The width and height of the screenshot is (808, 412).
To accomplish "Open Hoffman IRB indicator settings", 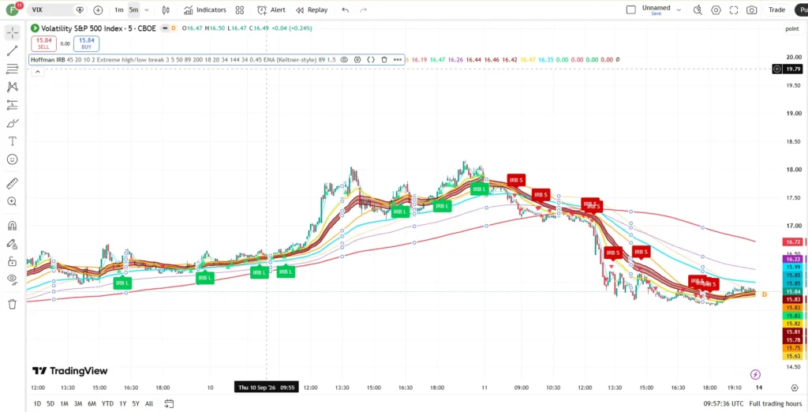I will 357,60.
